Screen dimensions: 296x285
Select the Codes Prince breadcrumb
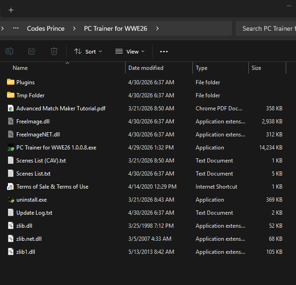click(46, 28)
